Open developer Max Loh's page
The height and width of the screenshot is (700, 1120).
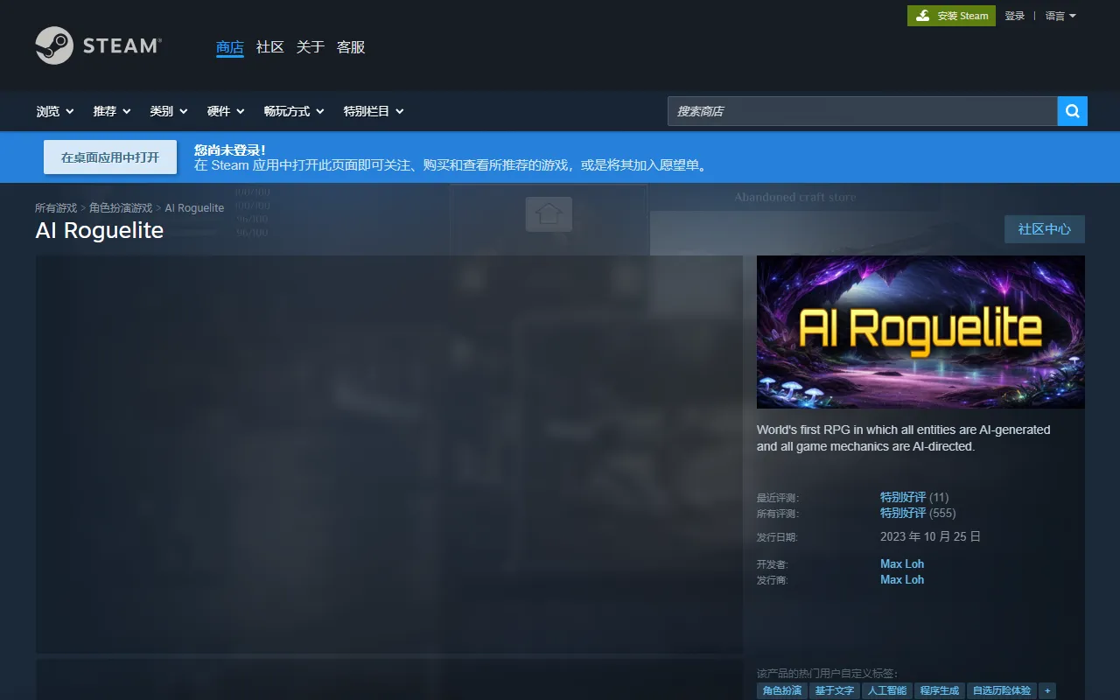tap(901, 563)
